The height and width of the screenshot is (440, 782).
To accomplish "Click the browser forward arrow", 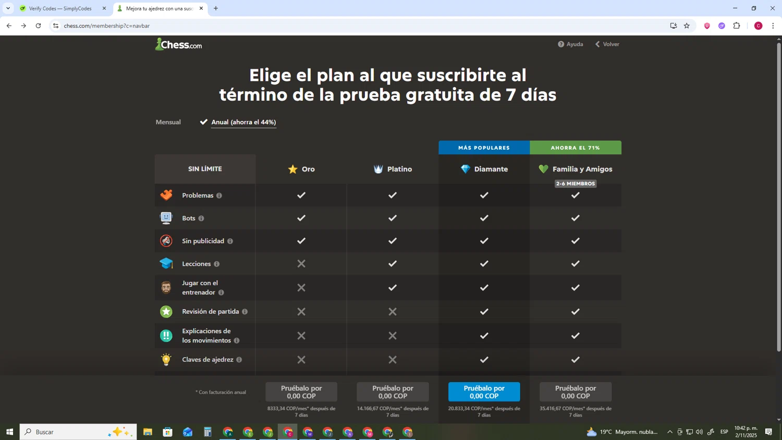I will coord(23,26).
